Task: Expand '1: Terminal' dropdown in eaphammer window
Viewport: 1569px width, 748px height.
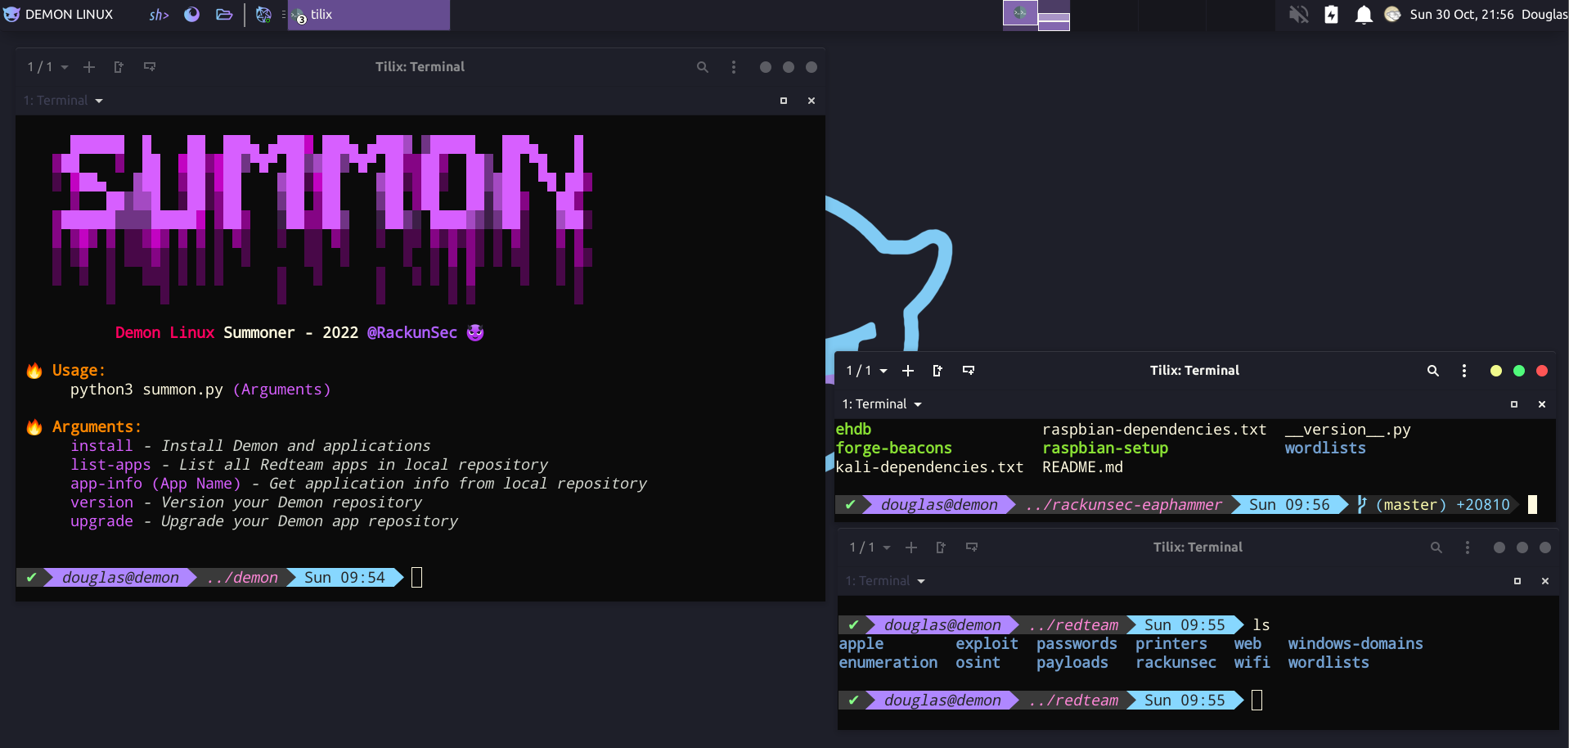Action: pos(883,404)
